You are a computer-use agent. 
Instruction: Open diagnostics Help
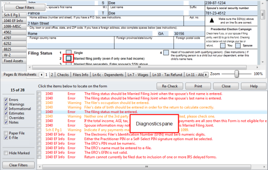point(254,86)
